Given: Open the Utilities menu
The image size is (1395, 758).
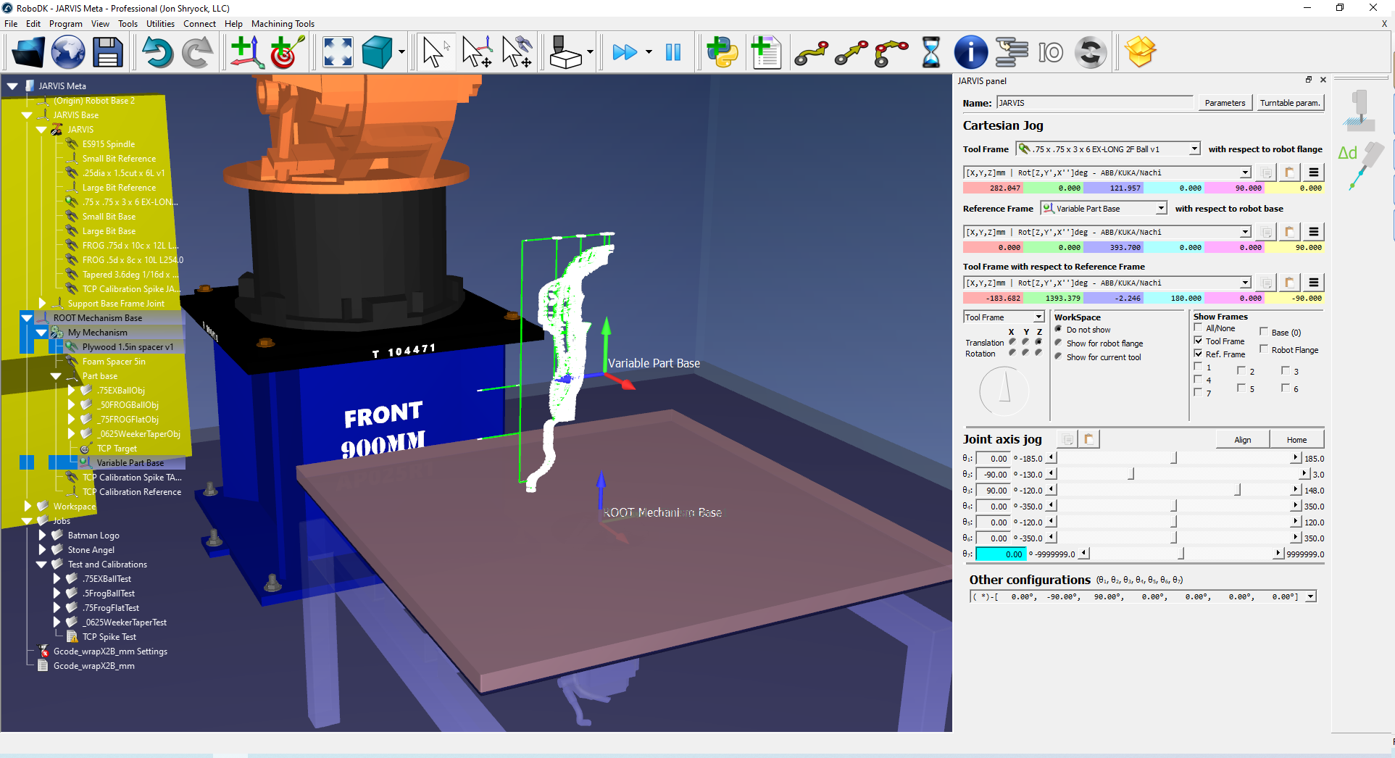Looking at the screenshot, I should click(160, 24).
